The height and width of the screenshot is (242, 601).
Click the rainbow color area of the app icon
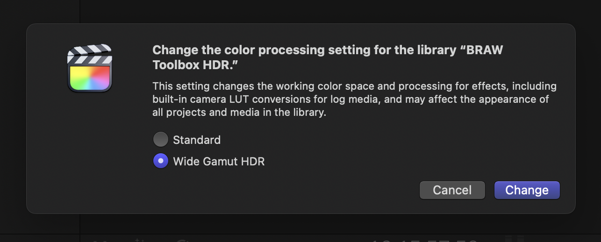tap(90, 78)
